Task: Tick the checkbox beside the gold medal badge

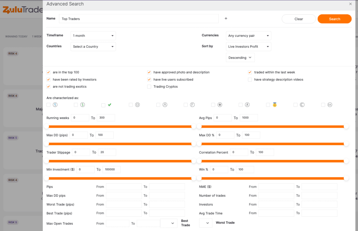Action: click(268, 105)
